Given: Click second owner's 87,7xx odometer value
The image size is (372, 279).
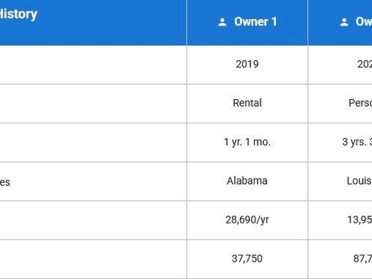Looking at the screenshot, I should point(363,258).
